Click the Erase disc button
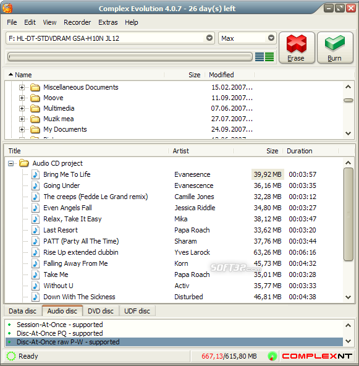Viewport: 359px width, 366px height. 297,48
